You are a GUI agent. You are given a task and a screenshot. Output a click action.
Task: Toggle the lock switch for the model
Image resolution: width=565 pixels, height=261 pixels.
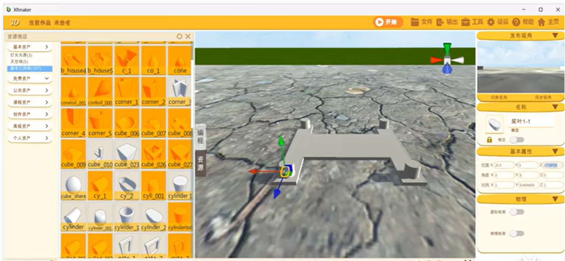517,139
